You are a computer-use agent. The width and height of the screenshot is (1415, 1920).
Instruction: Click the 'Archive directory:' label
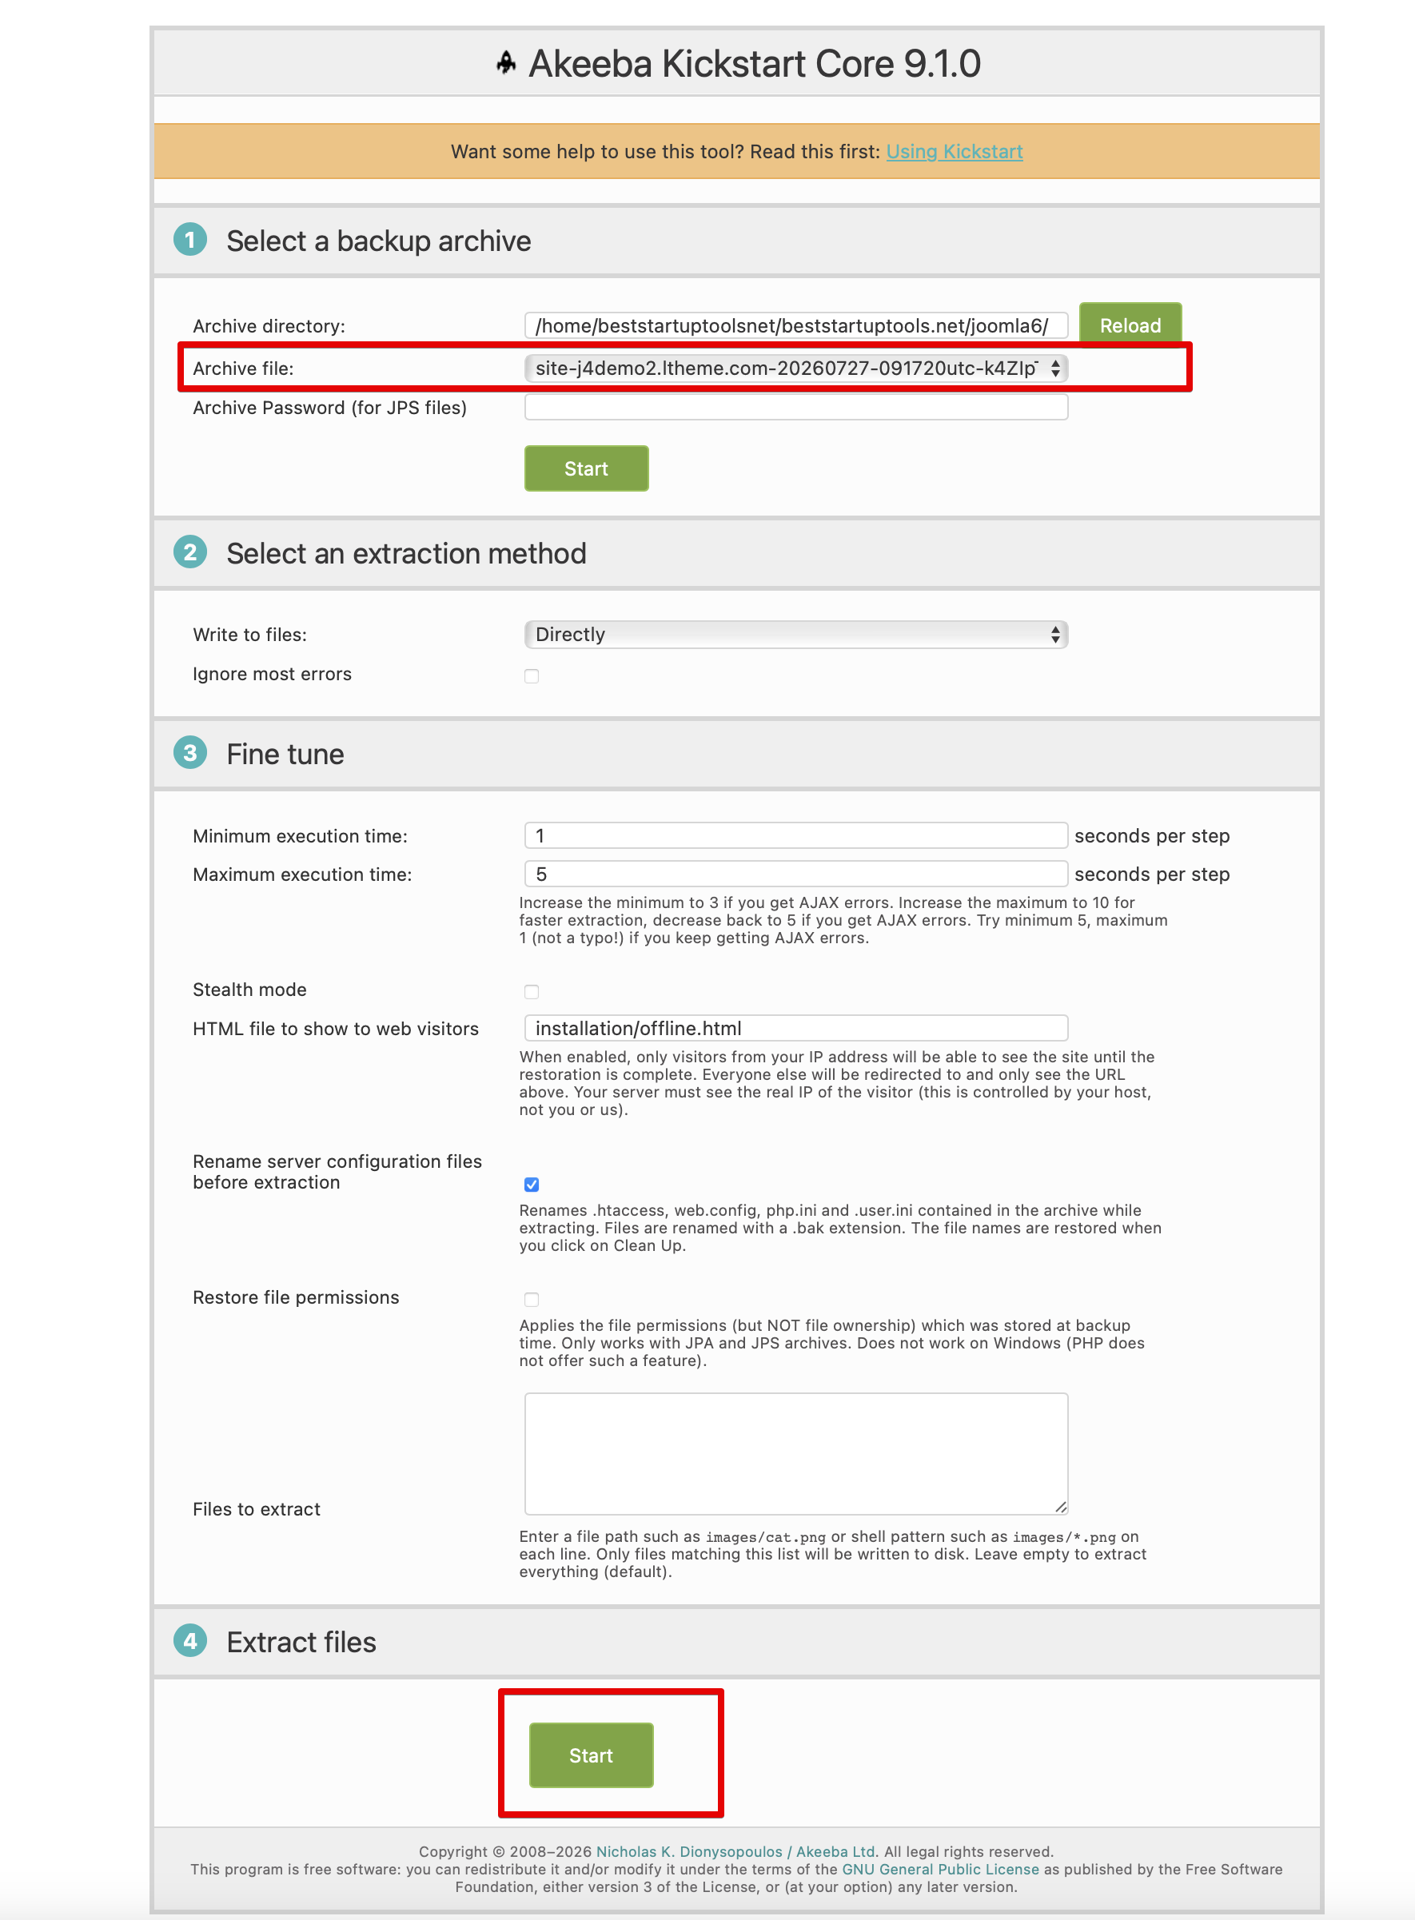tap(269, 326)
